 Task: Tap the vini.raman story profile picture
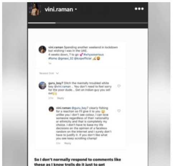35,10
